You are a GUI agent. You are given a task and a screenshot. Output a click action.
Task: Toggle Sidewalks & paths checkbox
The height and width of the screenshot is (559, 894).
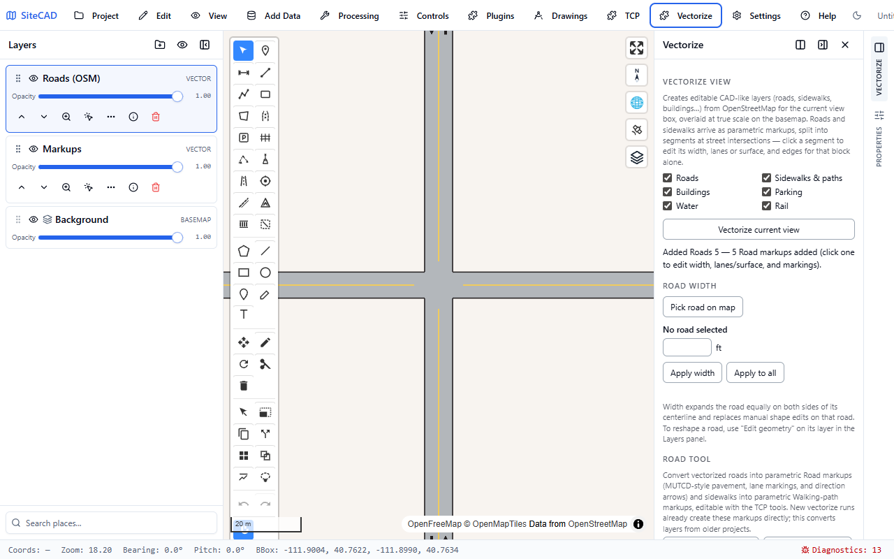(766, 178)
